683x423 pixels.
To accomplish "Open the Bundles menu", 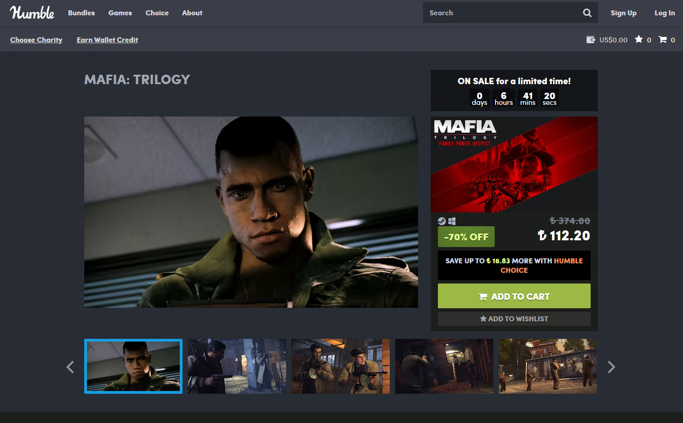I will click(82, 13).
